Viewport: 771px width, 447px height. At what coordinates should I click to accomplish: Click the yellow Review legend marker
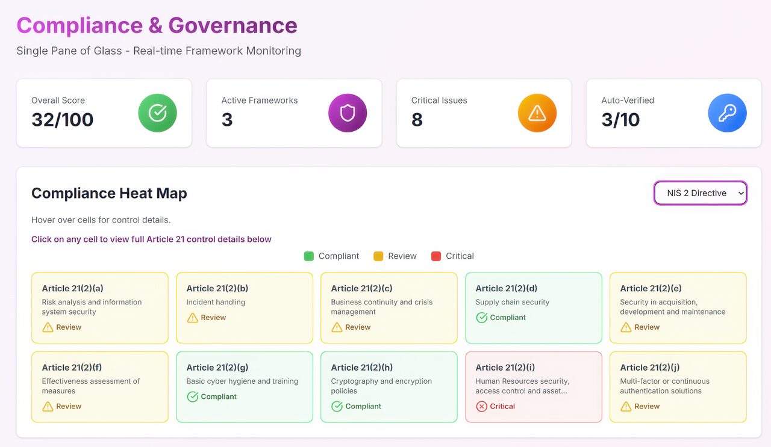(x=378, y=256)
